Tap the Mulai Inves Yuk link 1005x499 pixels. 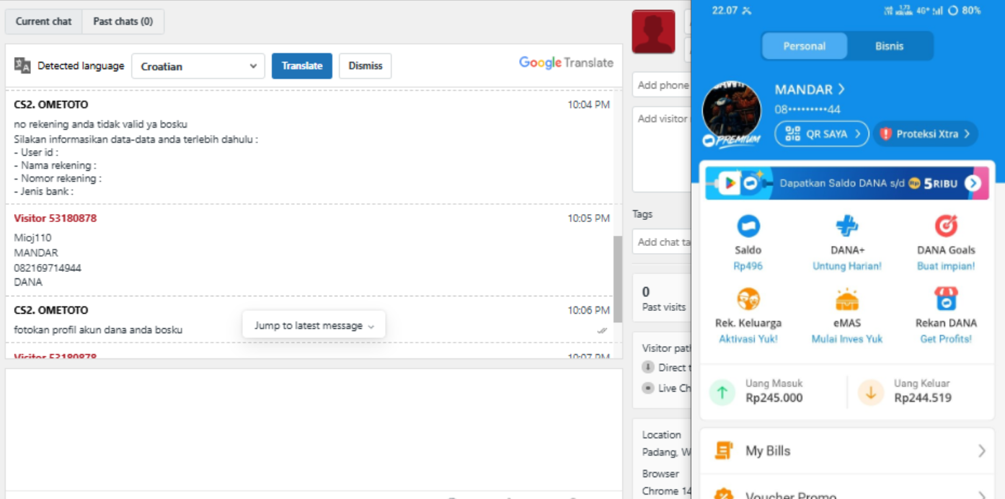847,339
